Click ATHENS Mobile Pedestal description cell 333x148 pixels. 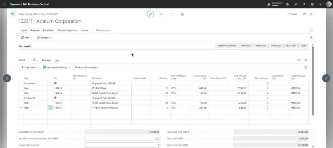[111, 108]
